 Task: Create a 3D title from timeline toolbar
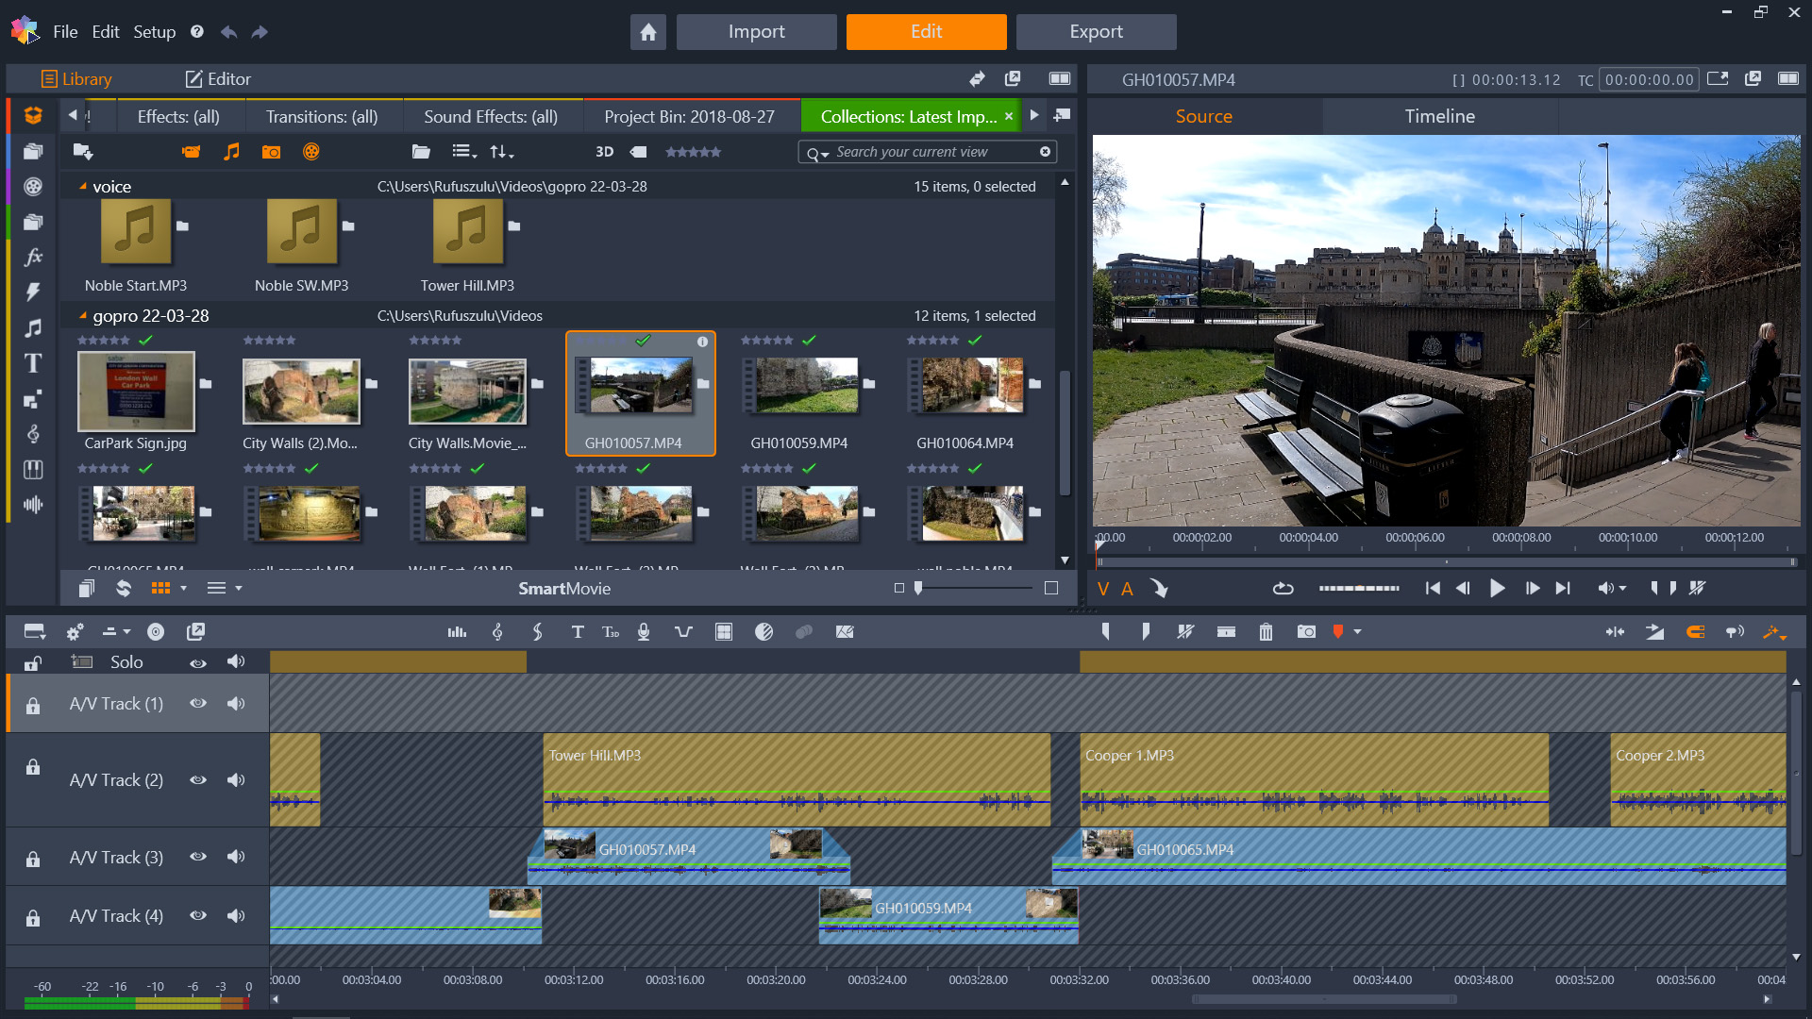pyautogui.click(x=611, y=632)
